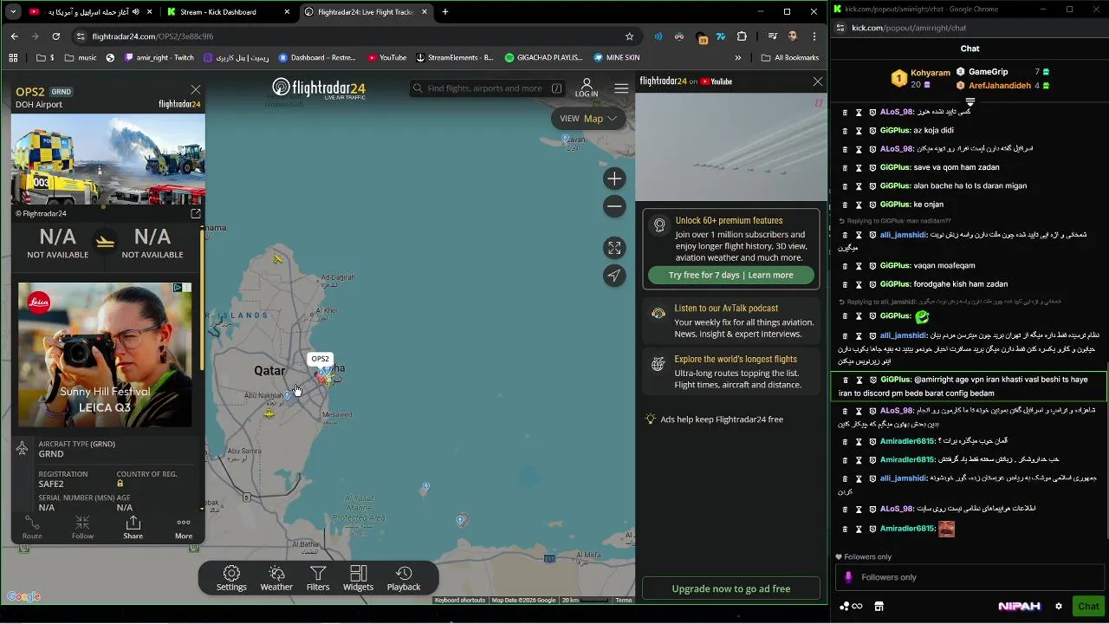1109x624 pixels.
Task: Open the Leica Q3 advertisement image
Action: (105, 354)
